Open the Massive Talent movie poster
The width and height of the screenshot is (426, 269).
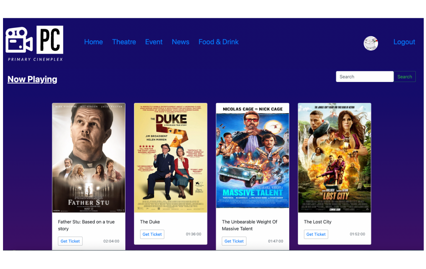[253, 156]
